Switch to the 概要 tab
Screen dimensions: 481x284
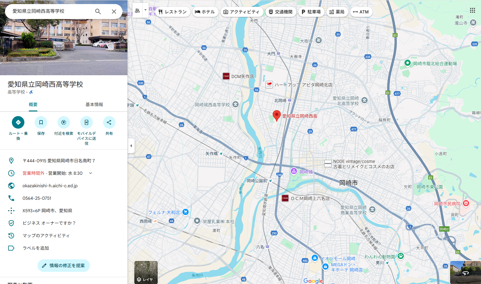[x=33, y=105]
